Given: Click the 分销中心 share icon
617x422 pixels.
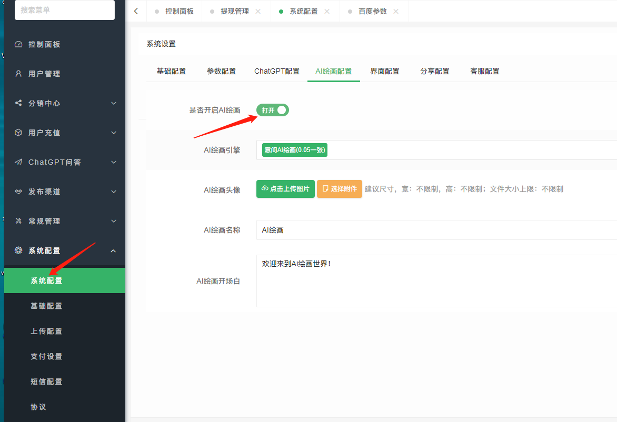Looking at the screenshot, I should (18, 103).
